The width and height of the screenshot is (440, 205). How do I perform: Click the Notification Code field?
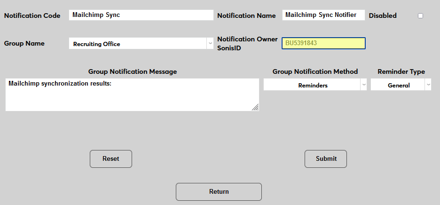pos(141,15)
